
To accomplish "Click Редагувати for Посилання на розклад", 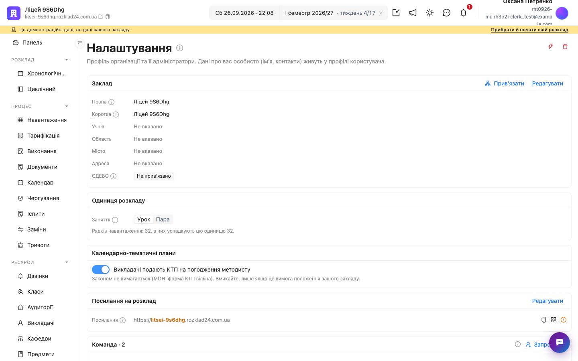I will (x=547, y=301).
